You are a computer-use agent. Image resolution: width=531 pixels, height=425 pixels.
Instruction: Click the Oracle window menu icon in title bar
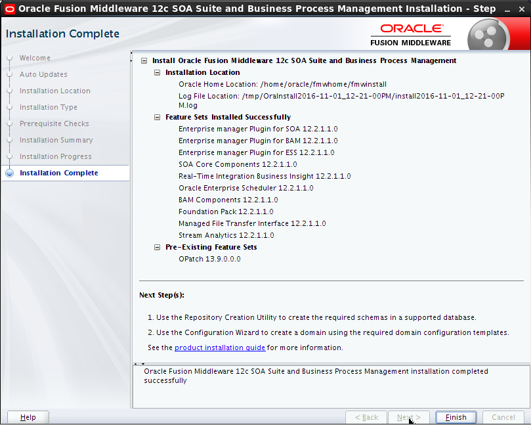[x=9, y=9]
